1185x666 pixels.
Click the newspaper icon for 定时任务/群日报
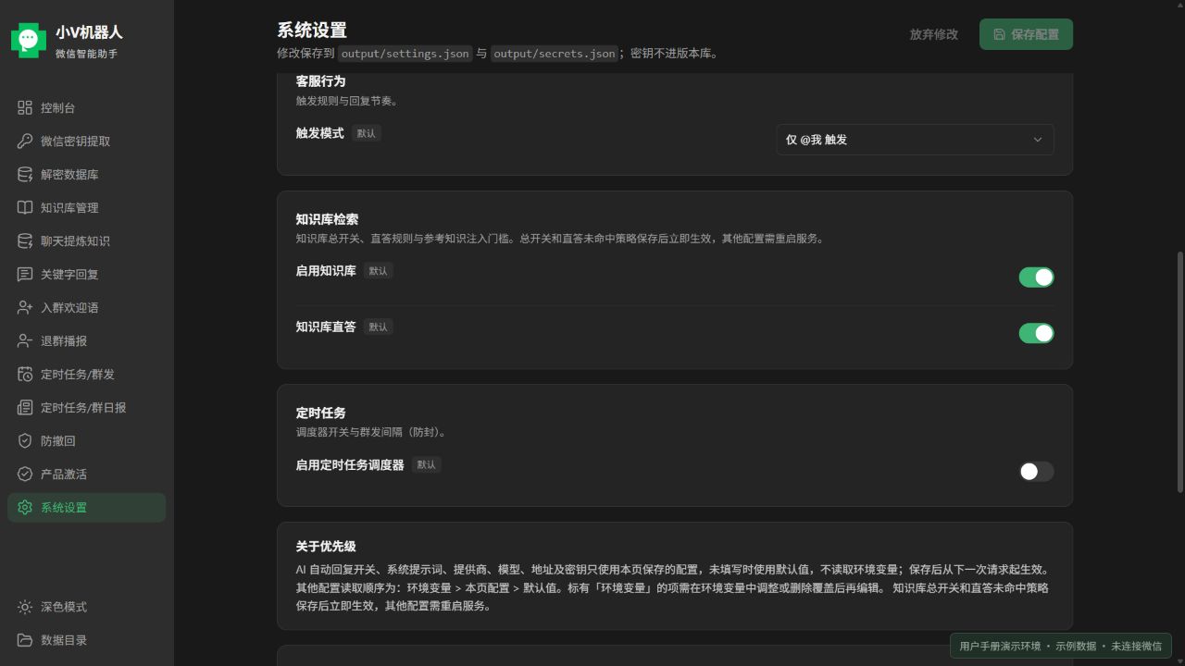point(25,408)
